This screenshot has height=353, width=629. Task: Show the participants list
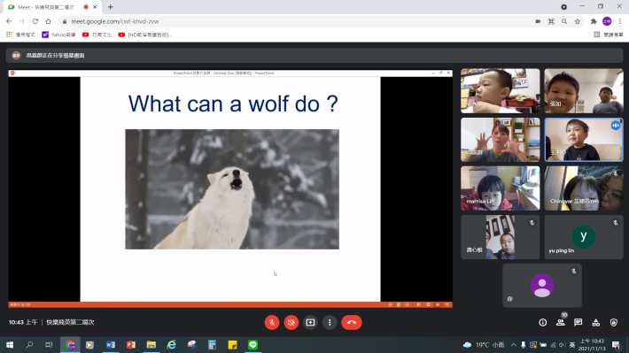pos(561,323)
